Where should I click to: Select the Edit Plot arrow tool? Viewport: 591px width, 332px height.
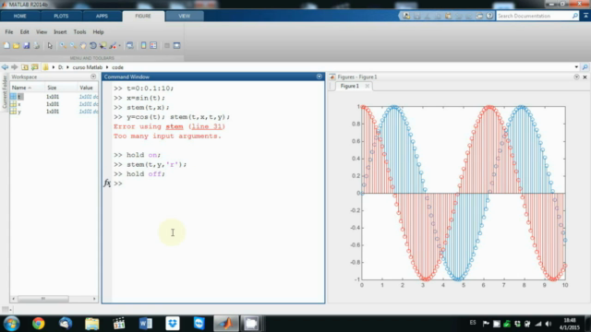[50, 45]
